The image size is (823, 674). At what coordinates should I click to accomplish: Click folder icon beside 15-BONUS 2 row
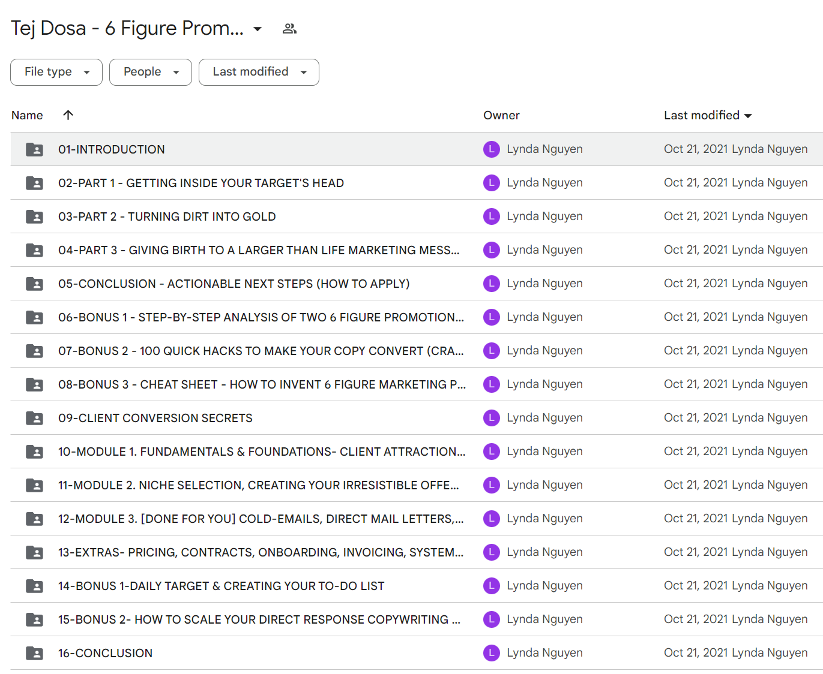pos(34,619)
